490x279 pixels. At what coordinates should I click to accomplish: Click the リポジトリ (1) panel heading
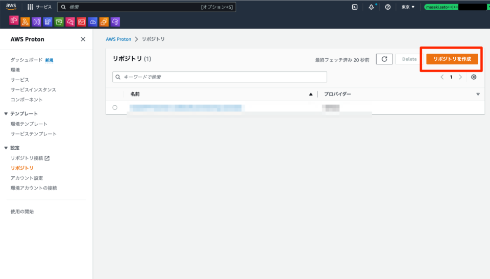[x=132, y=59]
